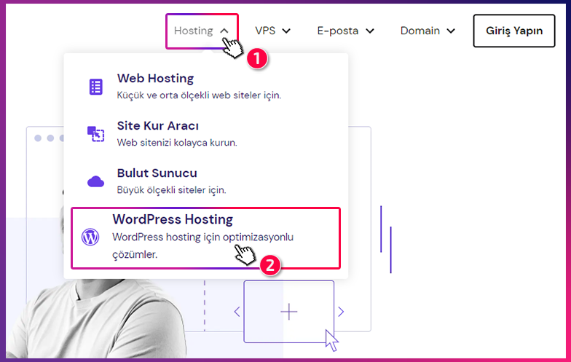Click the text "Büyük ölçekli siteler için."
Screen dimensions: 571x362
[172, 190]
